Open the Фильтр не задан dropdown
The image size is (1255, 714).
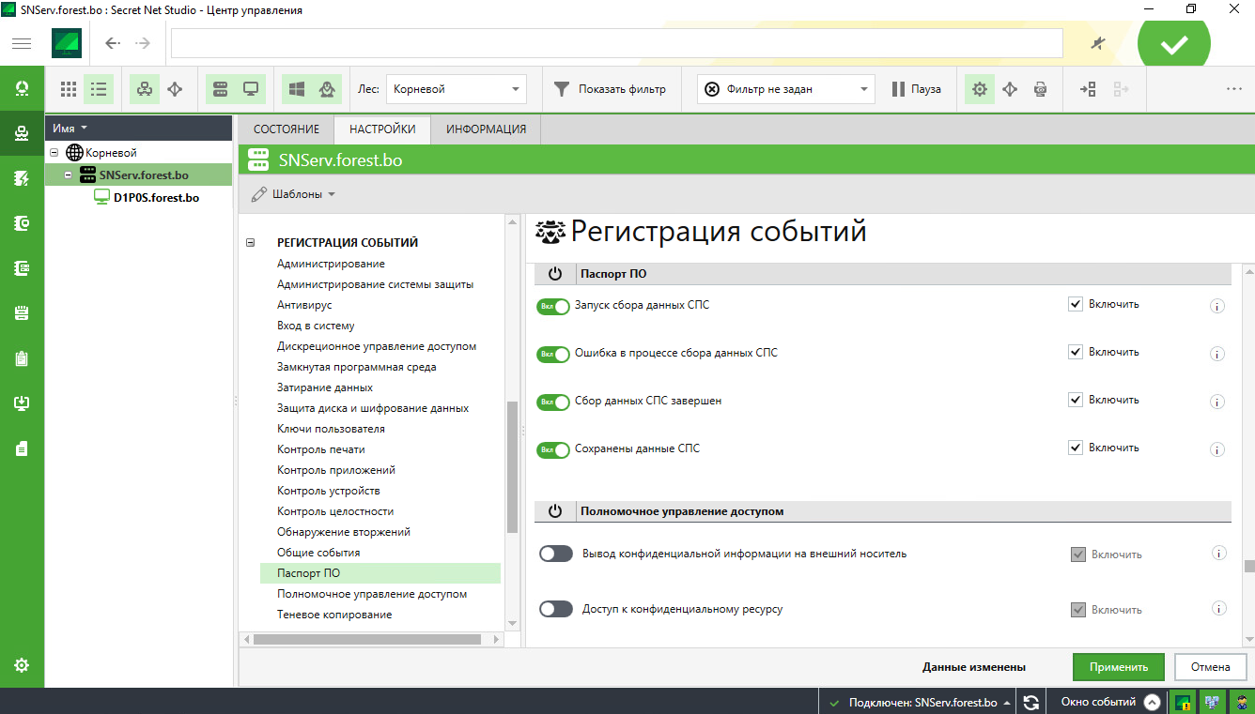786,89
